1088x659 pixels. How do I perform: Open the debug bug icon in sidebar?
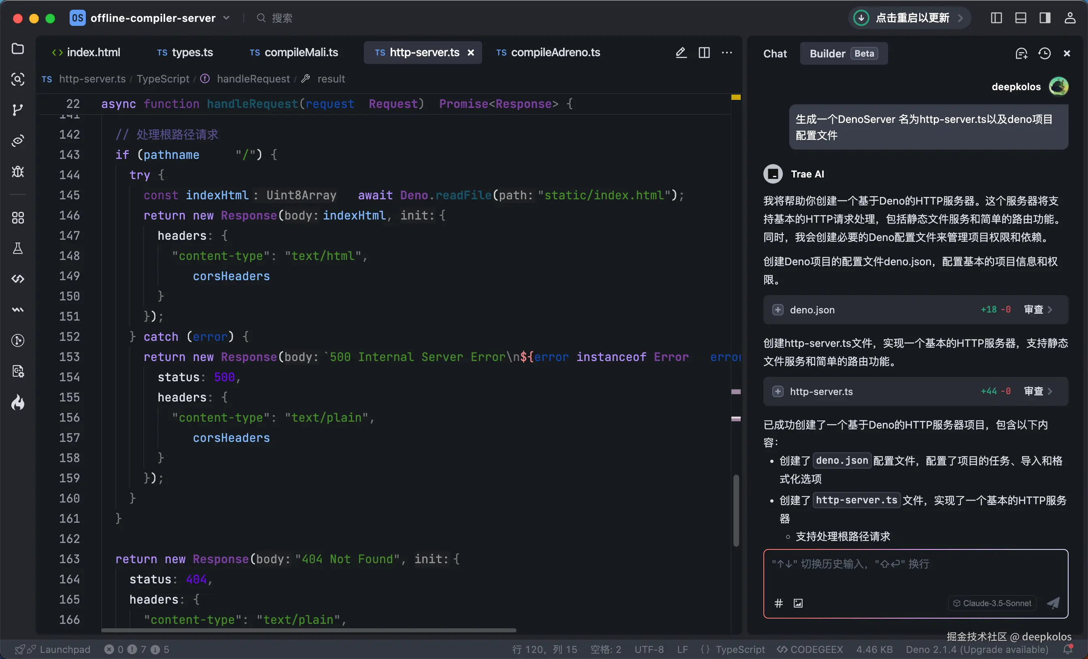pos(18,171)
